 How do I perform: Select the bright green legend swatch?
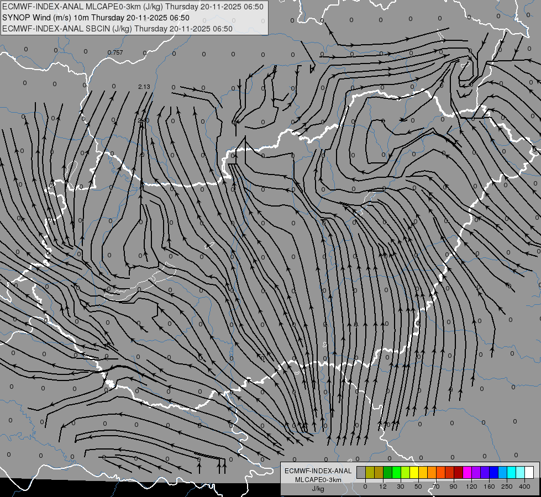pyautogui.click(x=396, y=473)
